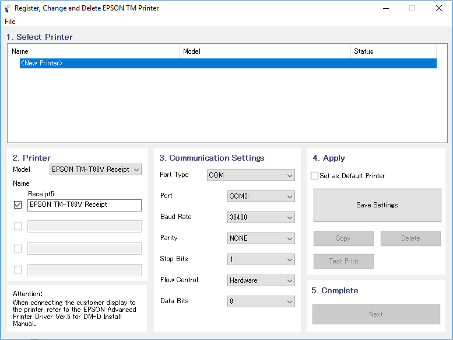This screenshot has height=340, width=453.
Task: Click the disabled maximize window button
Action: point(412,8)
